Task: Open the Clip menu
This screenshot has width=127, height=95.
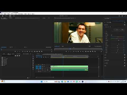Action: pos(9,14)
